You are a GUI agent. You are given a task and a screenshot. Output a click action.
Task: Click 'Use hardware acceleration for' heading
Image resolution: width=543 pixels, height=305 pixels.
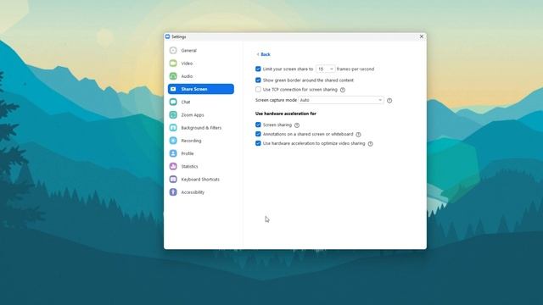pos(286,114)
